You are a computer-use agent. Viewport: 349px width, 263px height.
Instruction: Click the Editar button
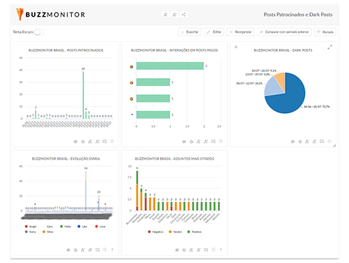tap(214, 32)
